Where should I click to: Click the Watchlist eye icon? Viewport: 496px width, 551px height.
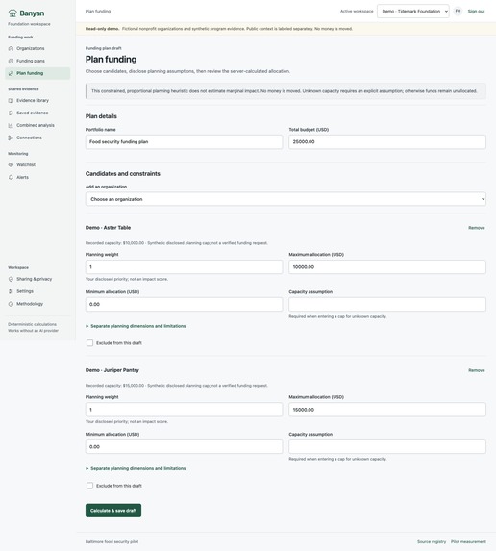point(11,164)
